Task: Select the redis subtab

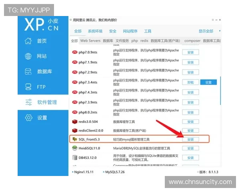Action: point(144,41)
